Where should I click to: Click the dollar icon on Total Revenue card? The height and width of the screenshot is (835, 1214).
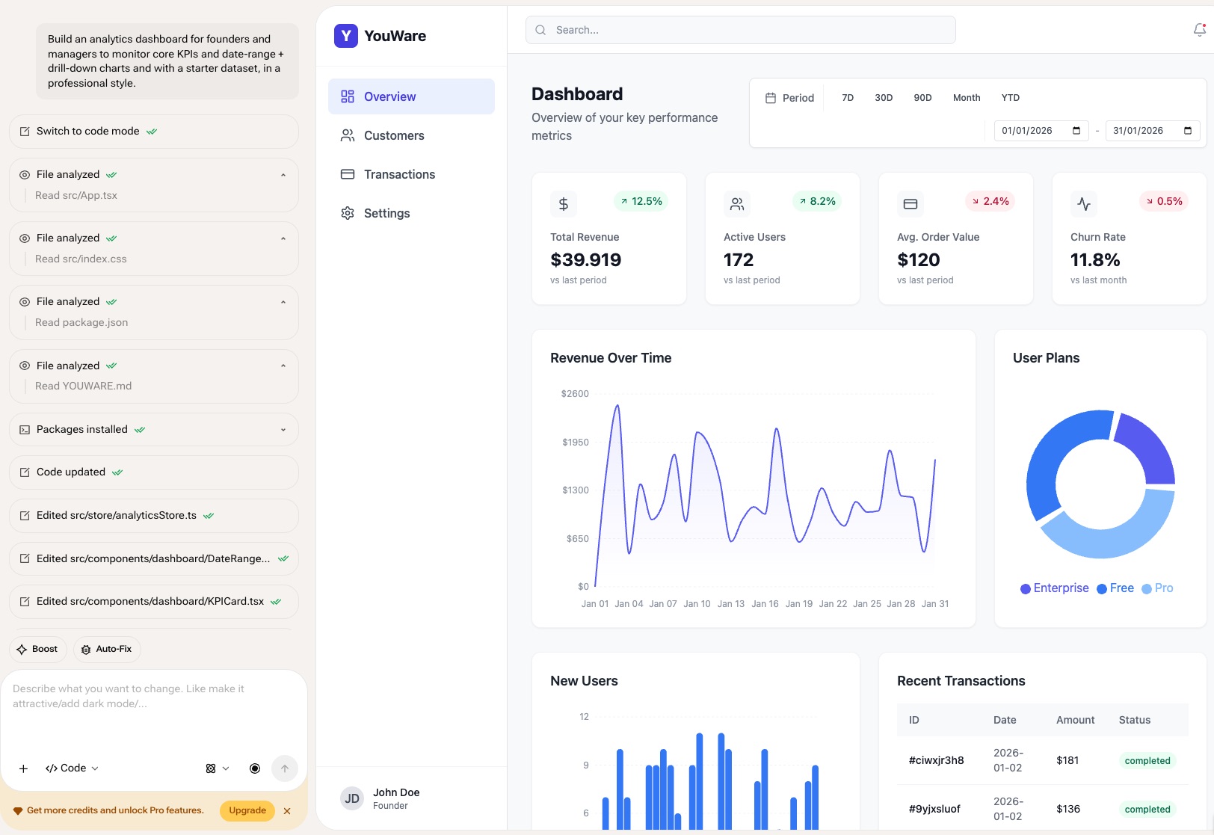564,204
